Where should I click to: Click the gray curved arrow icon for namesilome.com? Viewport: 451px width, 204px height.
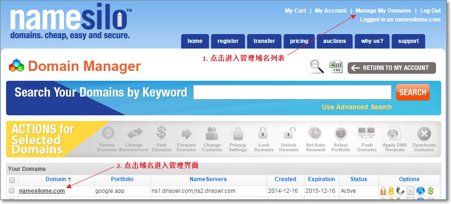pyautogui.click(x=400, y=191)
